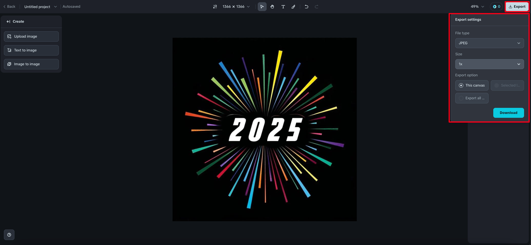
Task: Open the Image to image option
Action: [31, 64]
